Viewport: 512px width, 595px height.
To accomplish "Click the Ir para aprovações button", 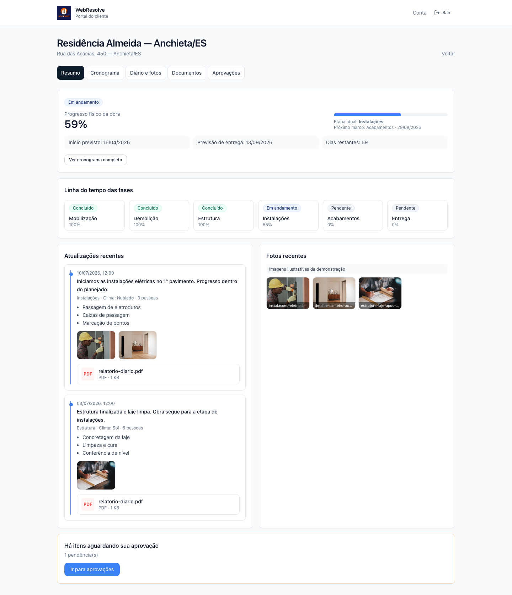I will coord(92,569).
